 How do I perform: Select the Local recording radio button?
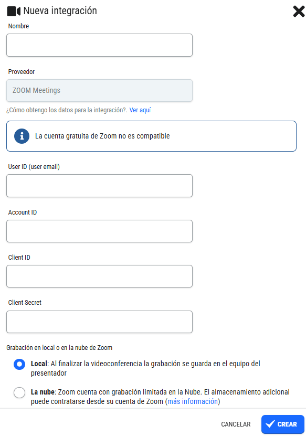click(19, 364)
